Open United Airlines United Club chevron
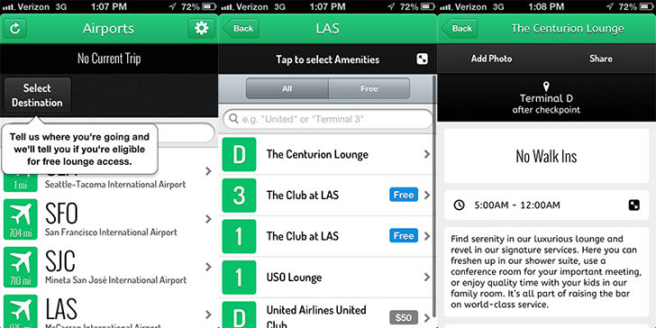656x328 pixels. tap(427, 318)
